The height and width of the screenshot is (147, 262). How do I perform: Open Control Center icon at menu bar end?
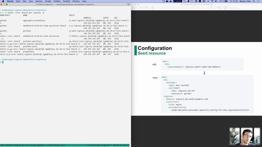pos(258,1)
